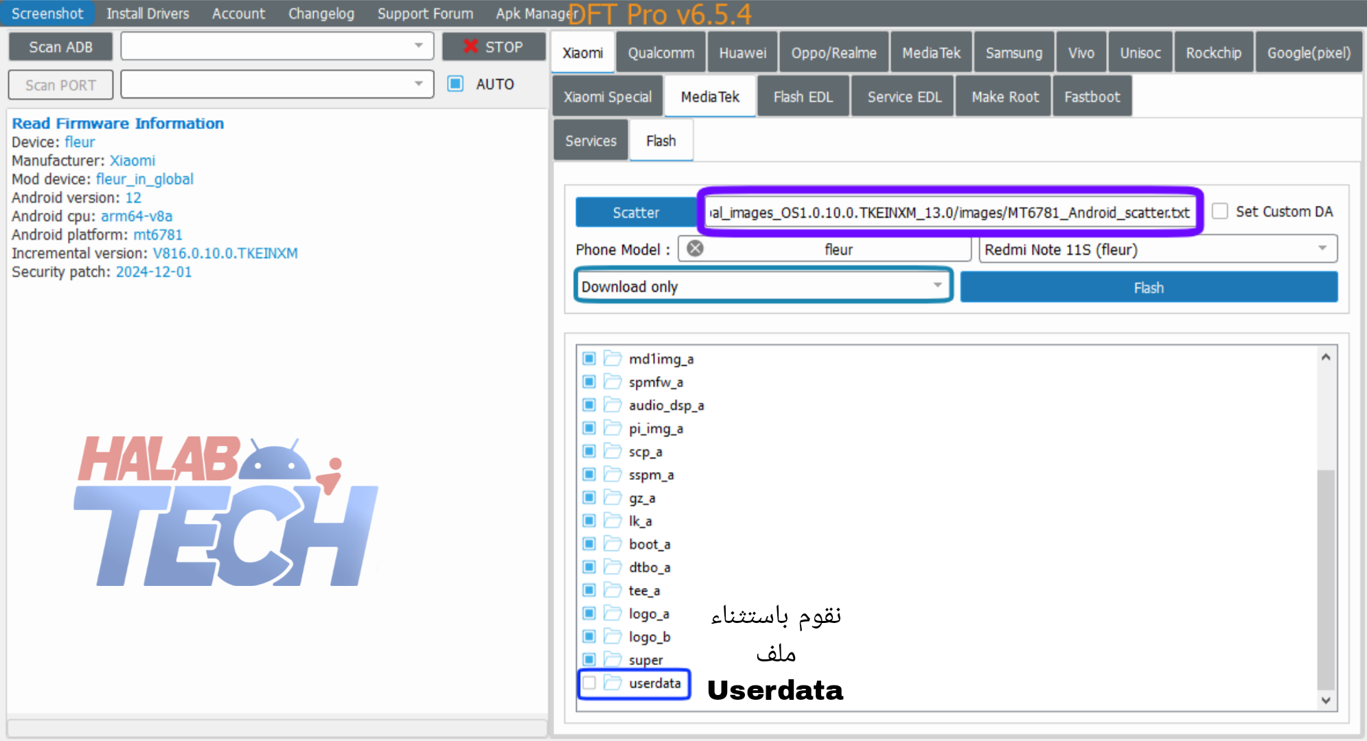
Task: Open the Redmi Note 11S (fleur) model dropdown
Action: click(1158, 249)
